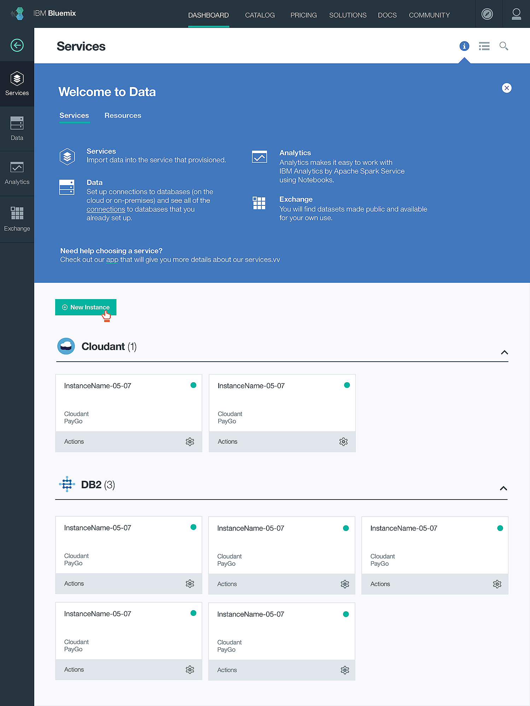530x706 pixels.
Task: Open gear settings of first Cloudant instance
Action: click(190, 442)
